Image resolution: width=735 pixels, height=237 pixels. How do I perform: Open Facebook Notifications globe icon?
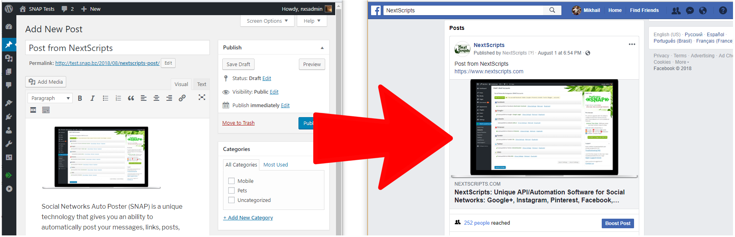[x=703, y=11]
